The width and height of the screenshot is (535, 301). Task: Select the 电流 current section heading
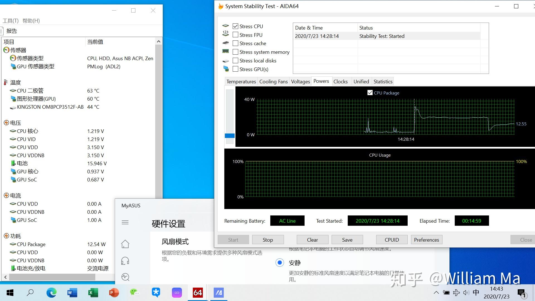[16, 196]
